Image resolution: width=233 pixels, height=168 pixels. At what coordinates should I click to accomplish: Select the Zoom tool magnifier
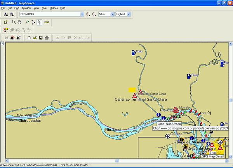13,22
